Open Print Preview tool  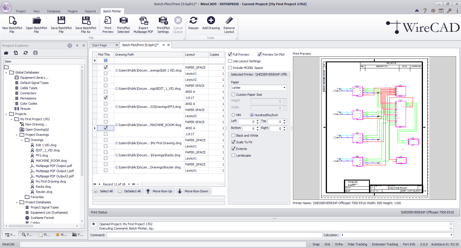tap(108, 25)
